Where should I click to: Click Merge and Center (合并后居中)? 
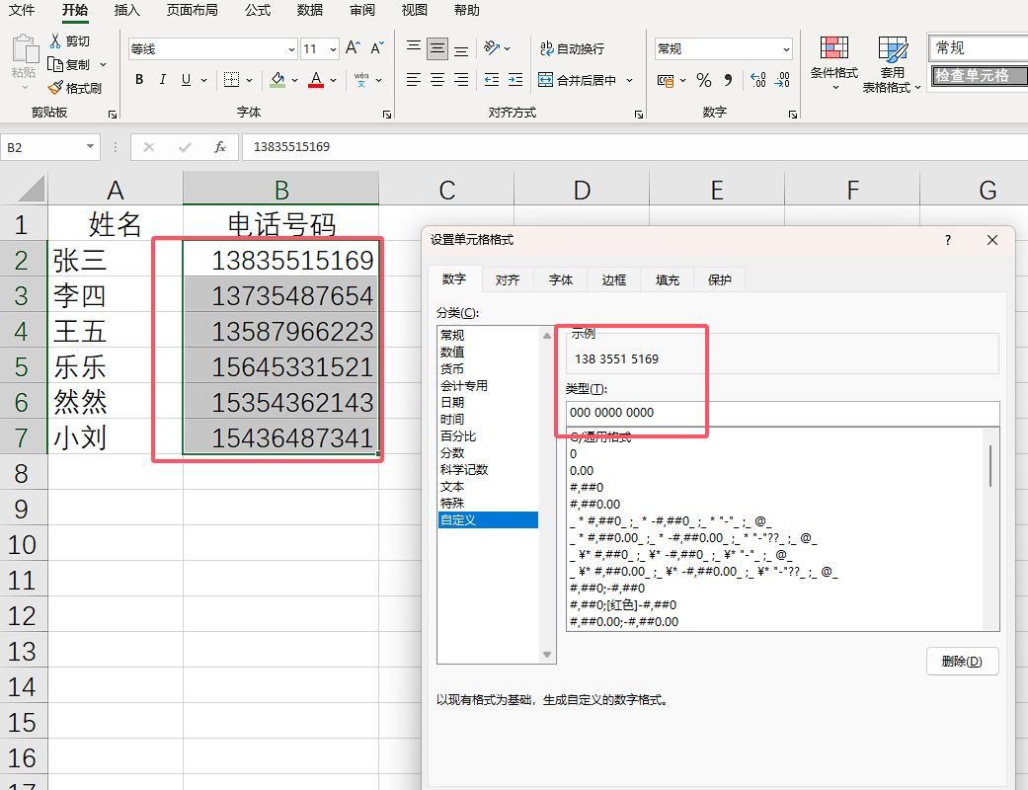pos(577,80)
